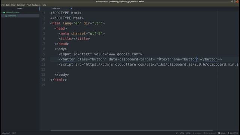Click the <title> tag on line 6
Image resolution: width=240 pixels, height=135 pixels.
click(x=66, y=39)
